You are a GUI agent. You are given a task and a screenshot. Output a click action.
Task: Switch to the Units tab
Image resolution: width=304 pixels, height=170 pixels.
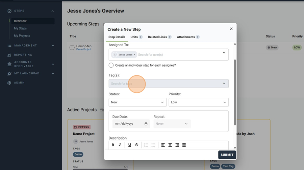click(x=136, y=37)
